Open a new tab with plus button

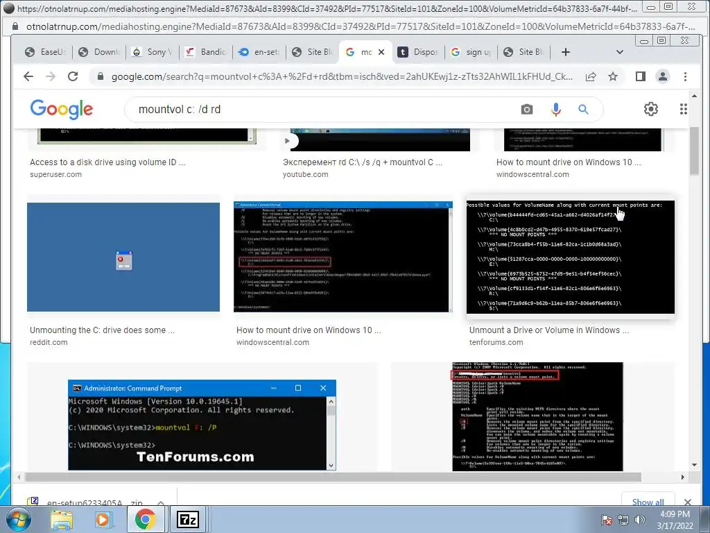[x=565, y=52]
